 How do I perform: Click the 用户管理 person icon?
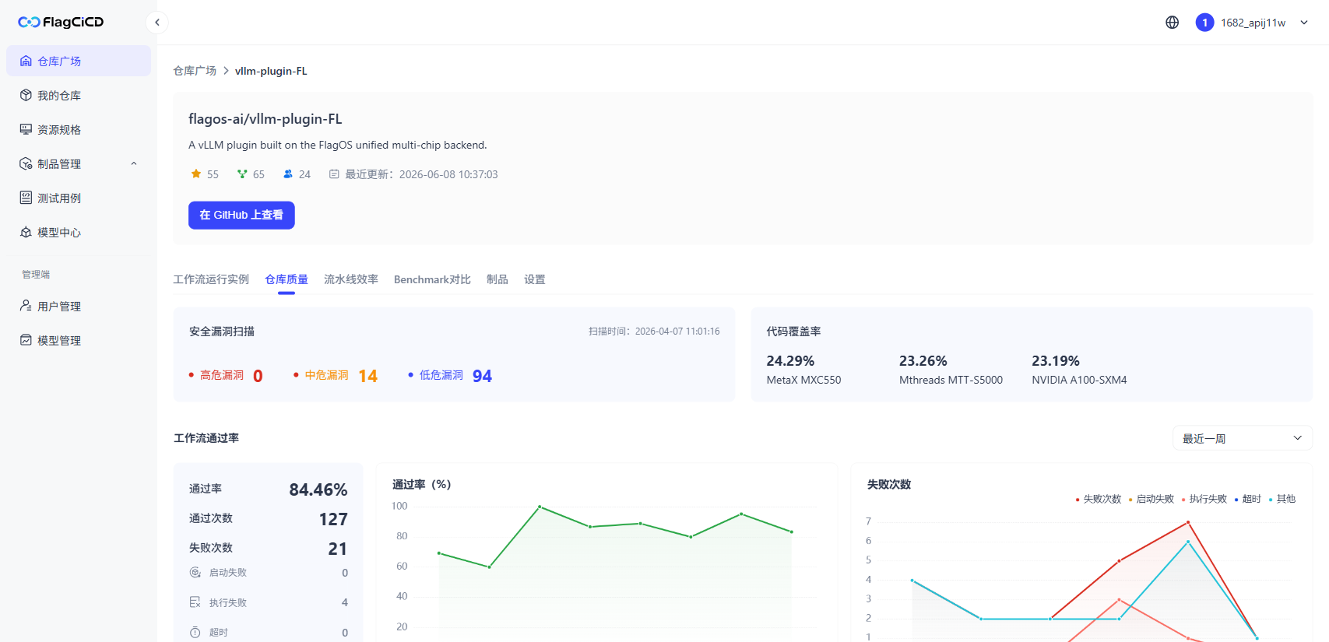point(26,306)
